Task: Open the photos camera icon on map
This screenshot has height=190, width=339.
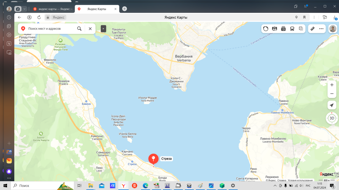Action: click(x=283, y=29)
